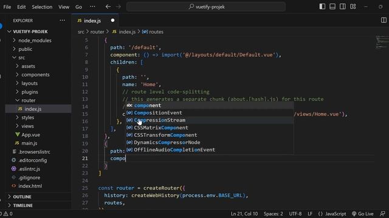This screenshot has width=389, height=218.
Task: Choose CompressionStream suggestion
Action: click(x=209, y=120)
